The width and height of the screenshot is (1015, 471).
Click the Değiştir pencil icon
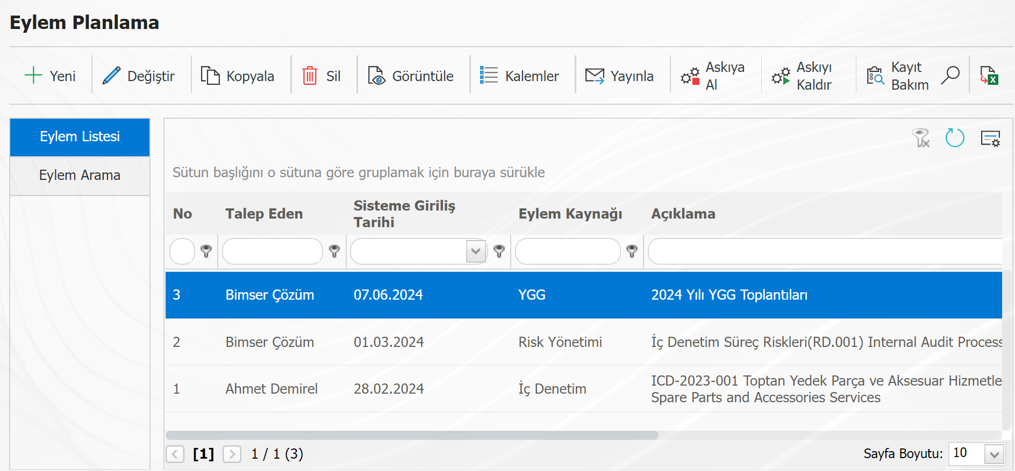pyautogui.click(x=111, y=75)
